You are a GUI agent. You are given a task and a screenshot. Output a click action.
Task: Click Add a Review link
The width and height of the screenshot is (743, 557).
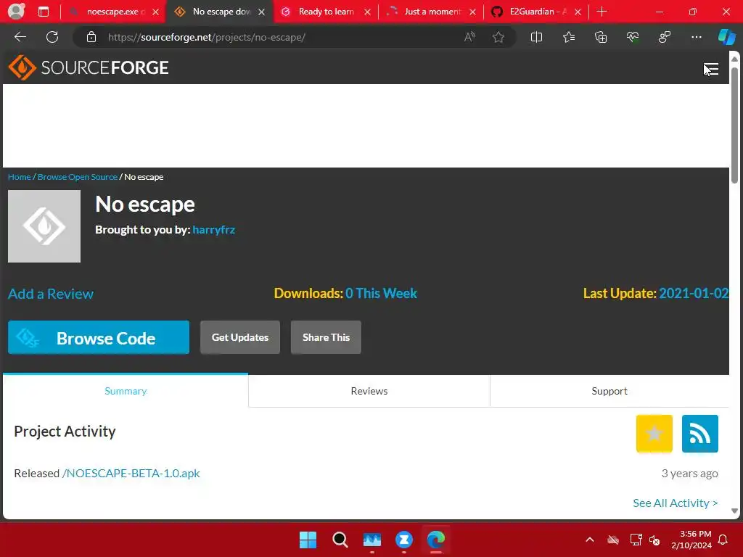coord(51,294)
